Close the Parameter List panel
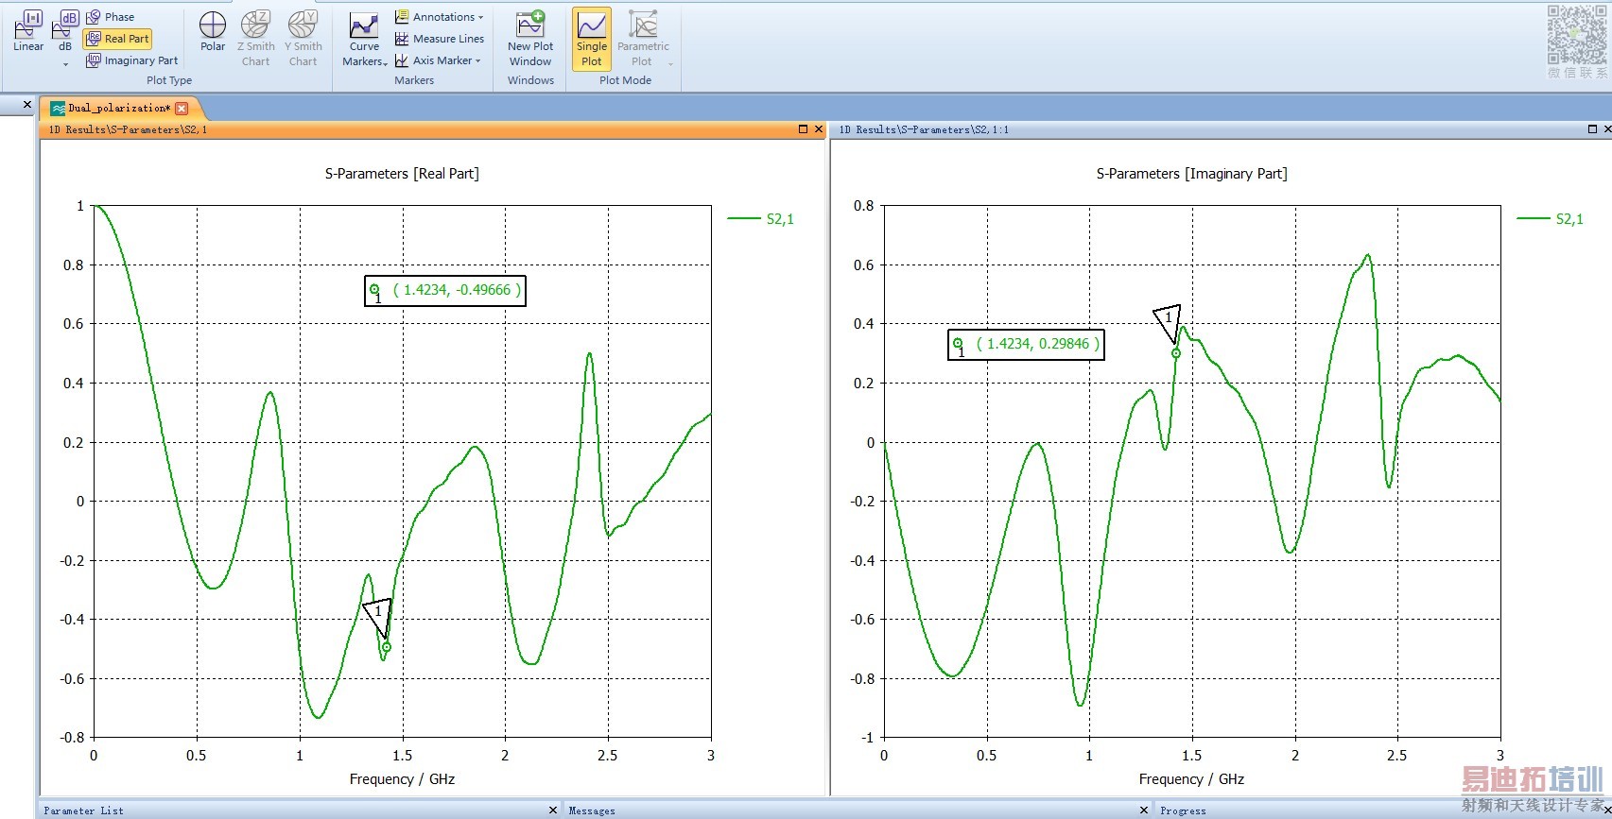Image resolution: width=1612 pixels, height=819 pixels. [553, 810]
